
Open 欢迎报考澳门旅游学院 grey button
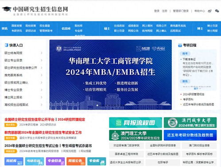click(x=127, y=145)
